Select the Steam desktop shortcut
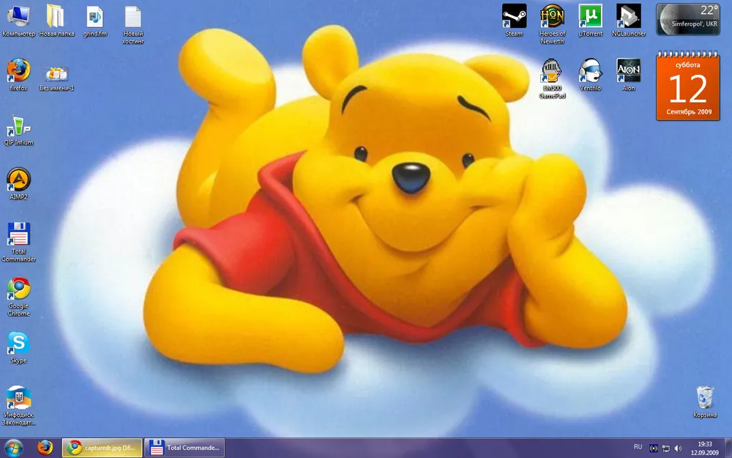Screen dimensions: 732x458 (x=514, y=16)
